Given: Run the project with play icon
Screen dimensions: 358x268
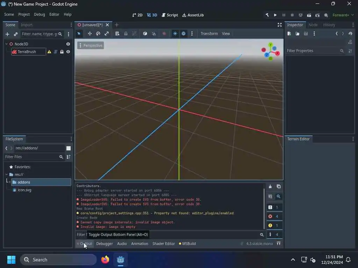Looking at the screenshot, I should coord(275,15).
